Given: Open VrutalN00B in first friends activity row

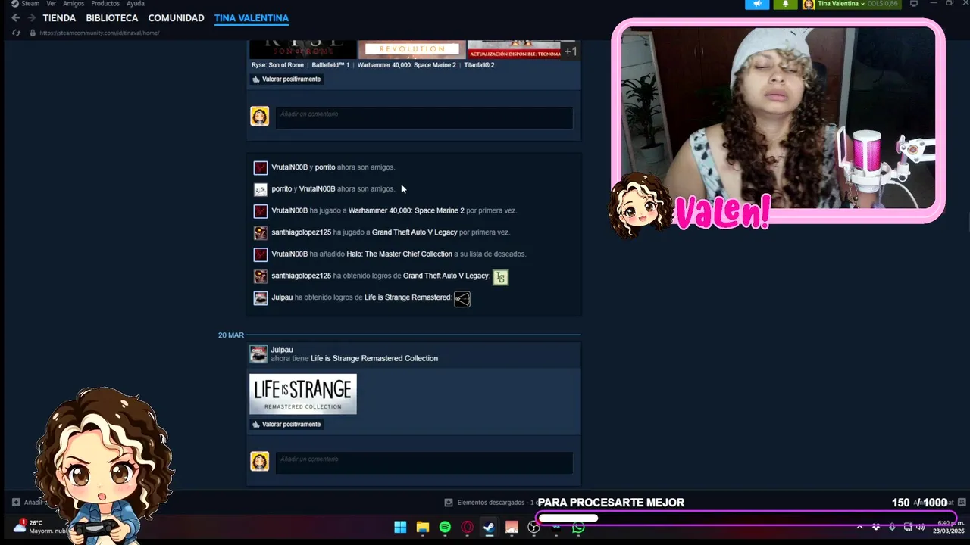Looking at the screenshot, I should [289, 167].
